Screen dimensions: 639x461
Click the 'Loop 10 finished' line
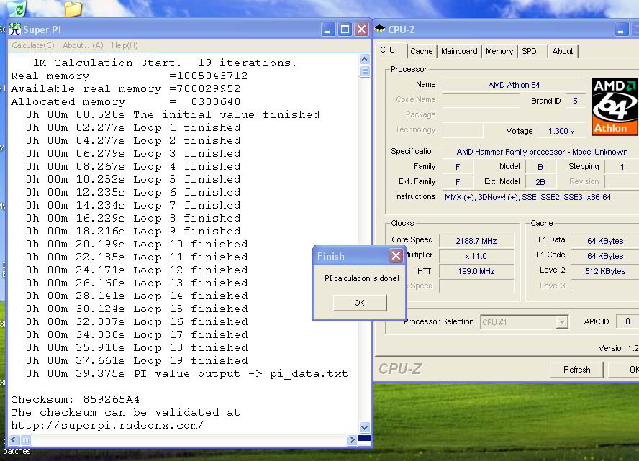pyautogui.click(x=137, y=244)
